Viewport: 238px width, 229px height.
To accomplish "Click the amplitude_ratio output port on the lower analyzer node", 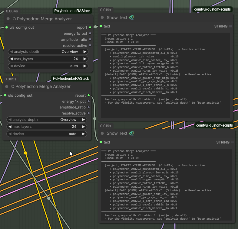I will point(89,107).
